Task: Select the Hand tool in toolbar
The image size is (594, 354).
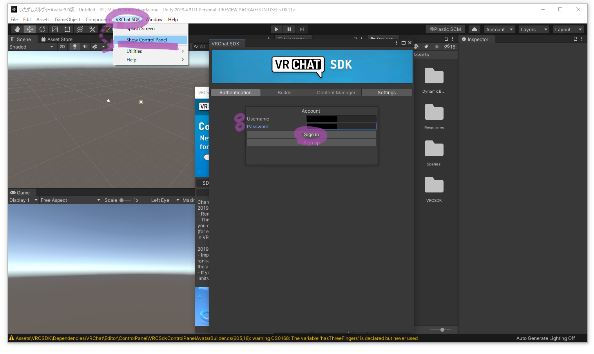Action: click(17, 29)
